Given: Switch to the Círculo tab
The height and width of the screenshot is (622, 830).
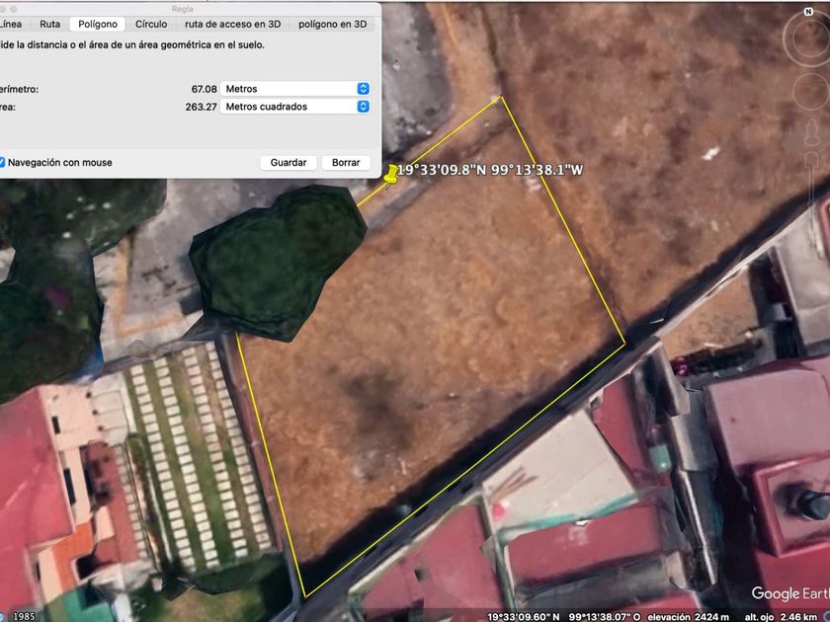Looking at the screenshot, I should pyautogui.click(x=151, y=25).
